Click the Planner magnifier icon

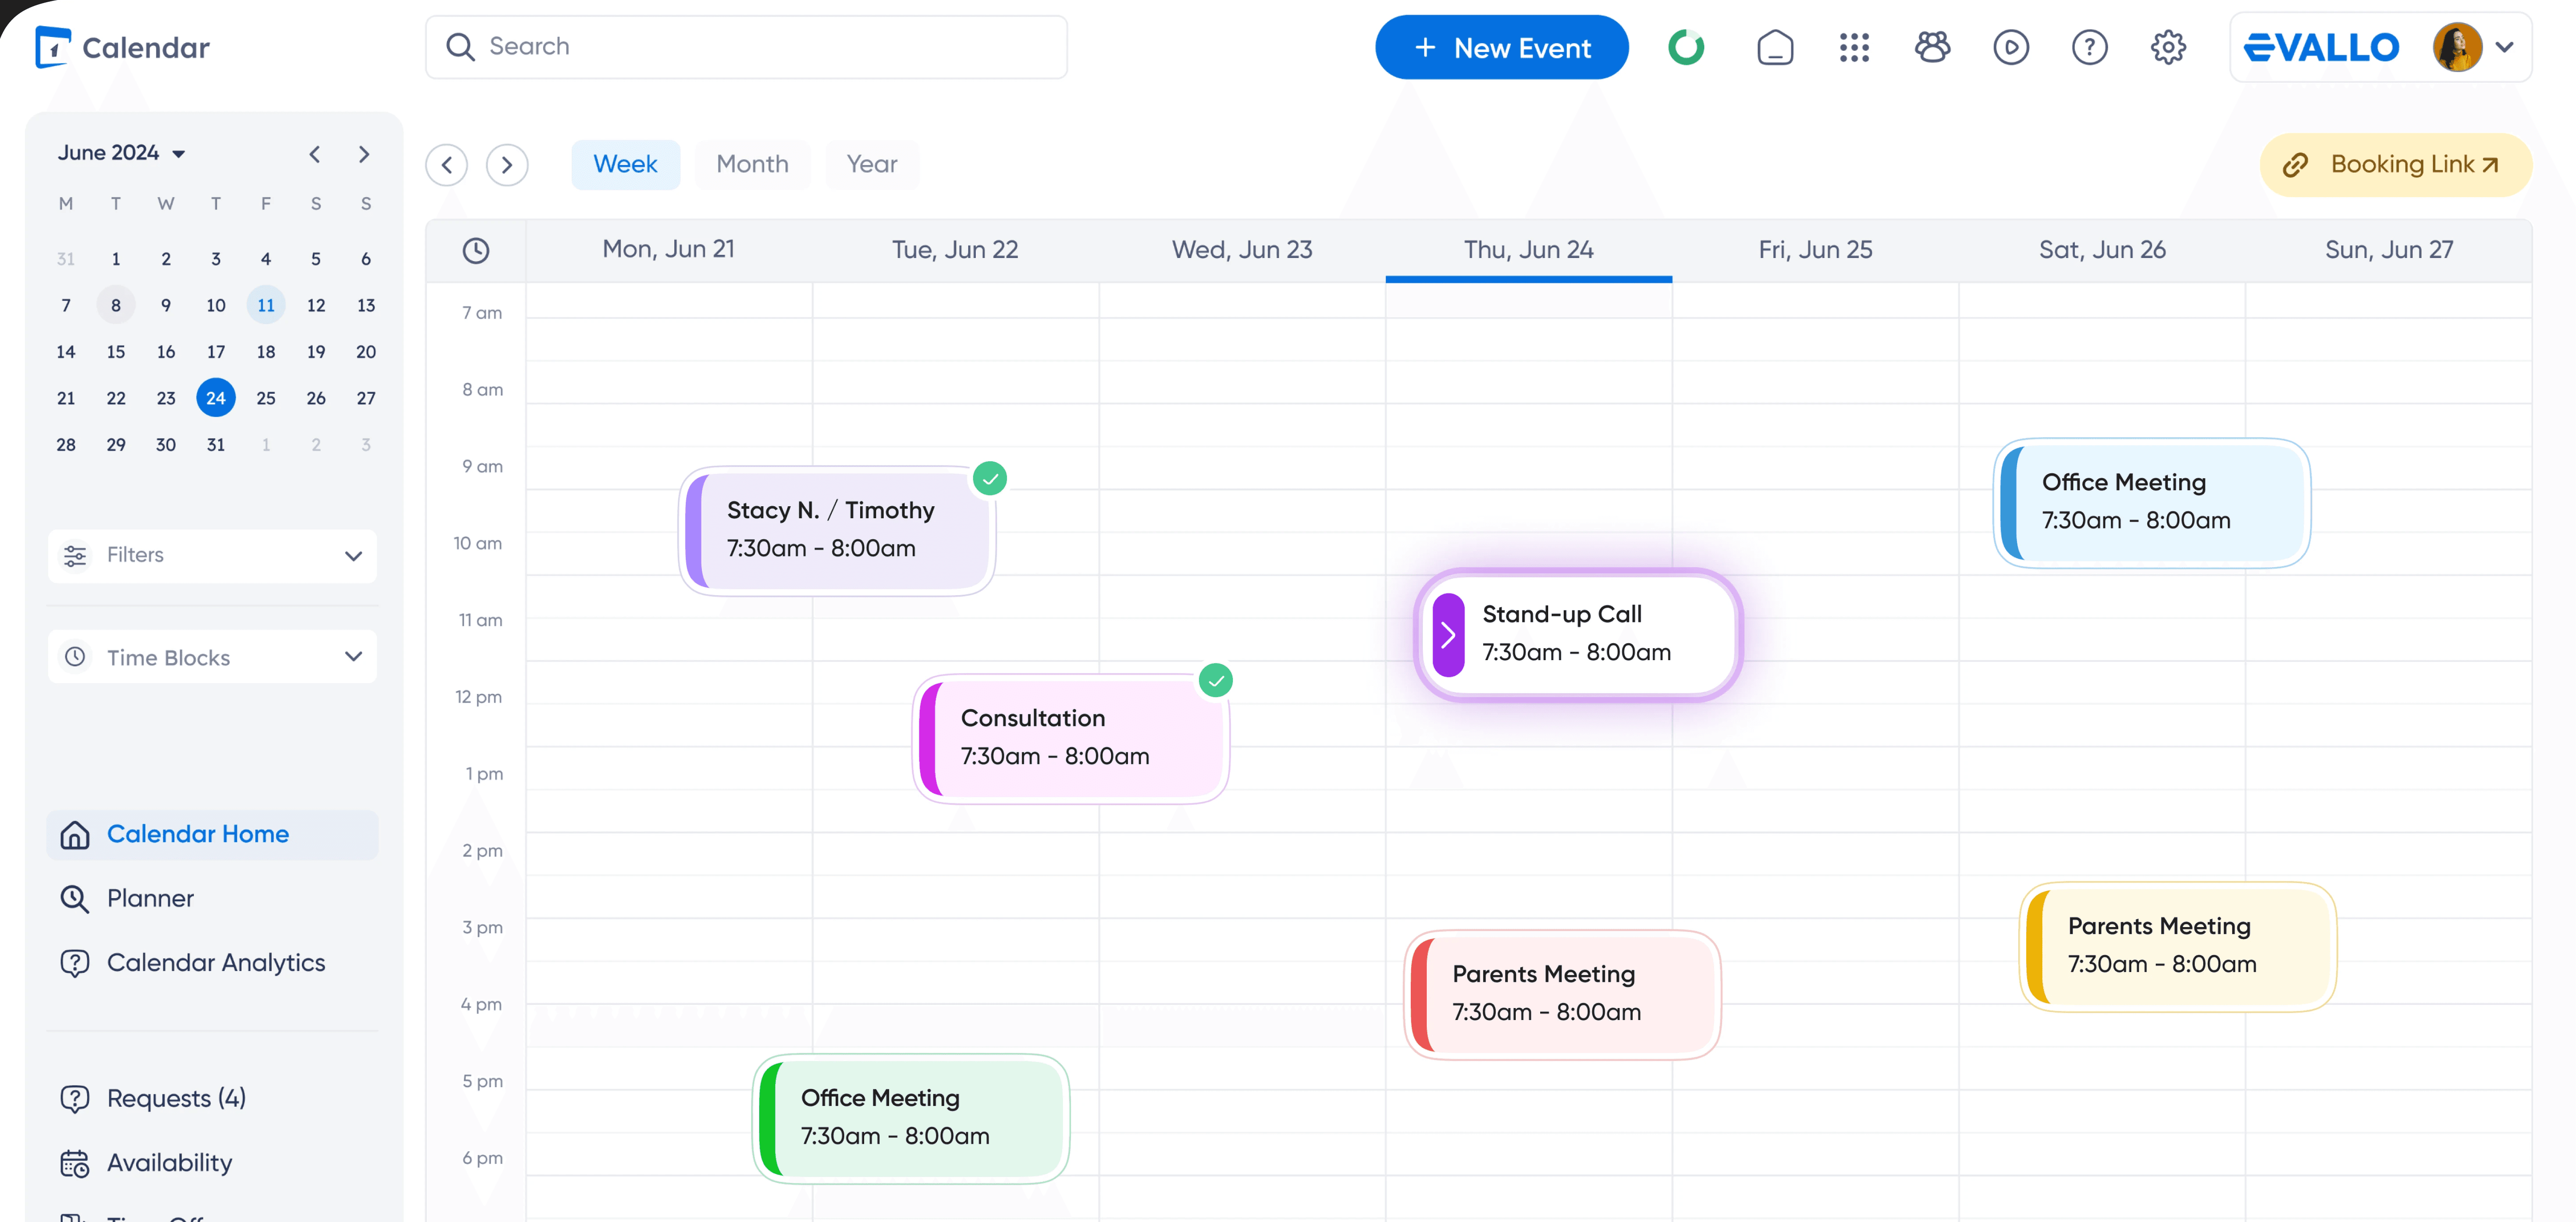pyautogui.click(x=75, y=899)
